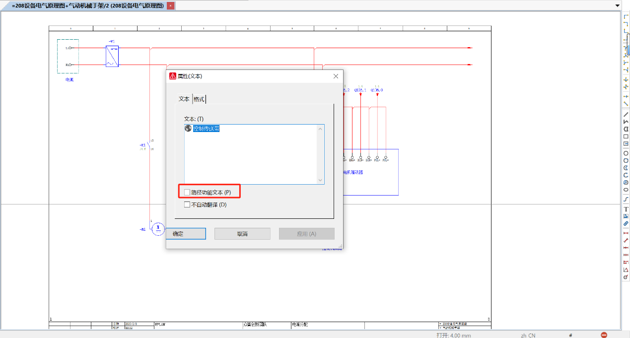Click the # grid indicator in status bar

[x=570, y=336]
